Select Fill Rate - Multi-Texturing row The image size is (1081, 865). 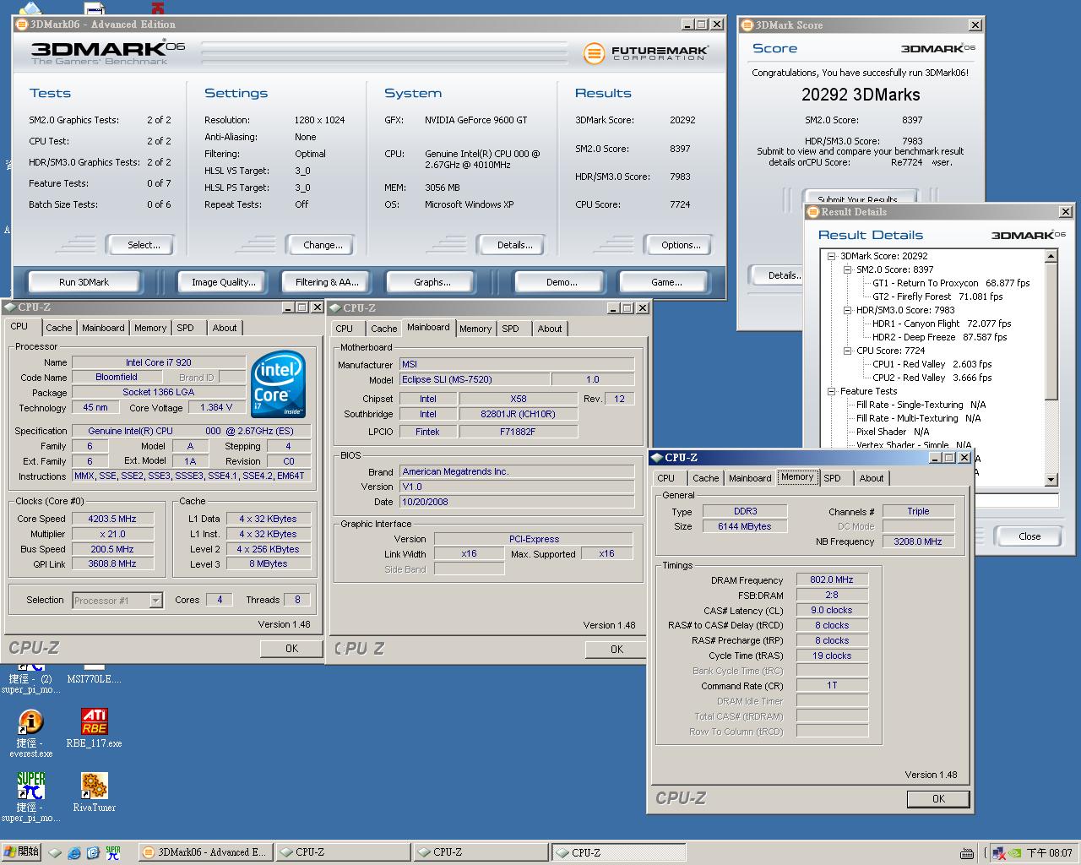point(918,418)
